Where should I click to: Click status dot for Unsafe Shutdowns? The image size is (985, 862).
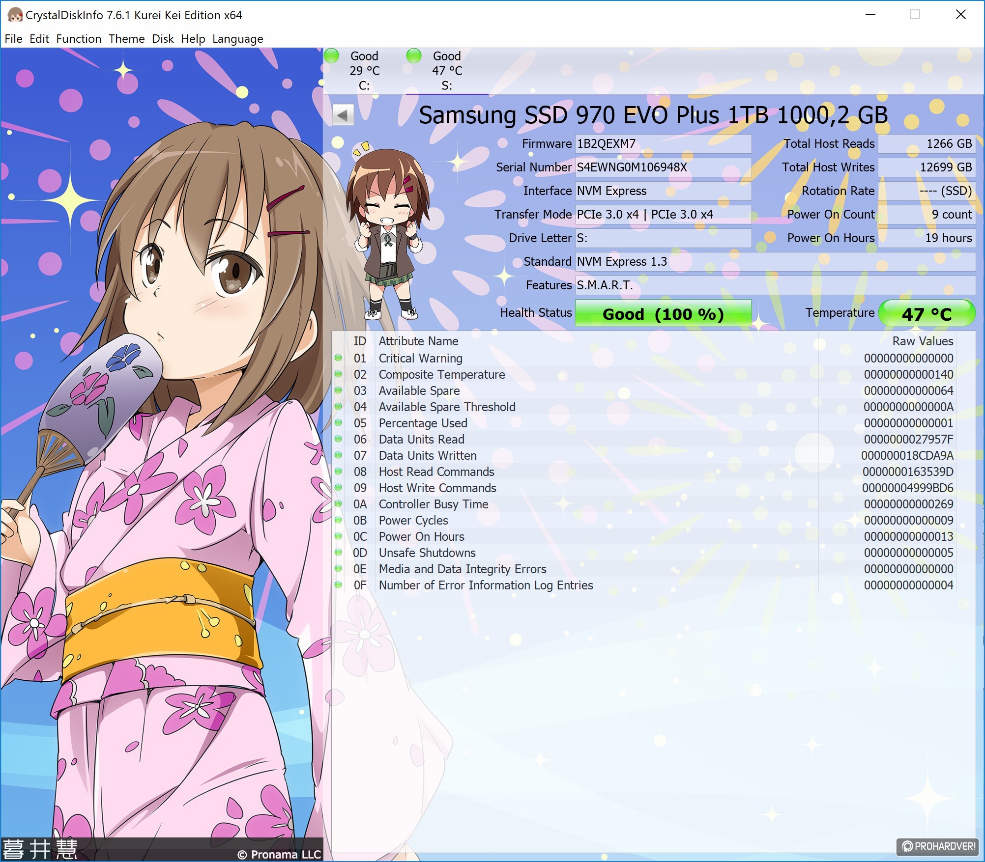click(x=338, y=553)
